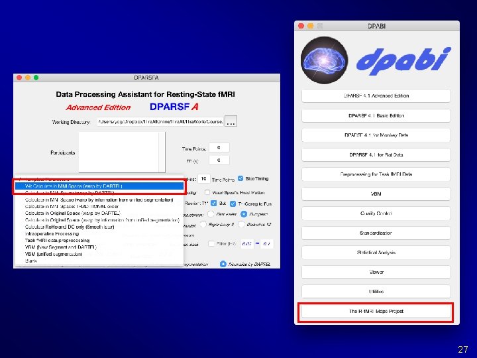The height and width of the screenshot is (358, 477).
Task: Click the Participants list scrollbar
Action: (162, 152)
